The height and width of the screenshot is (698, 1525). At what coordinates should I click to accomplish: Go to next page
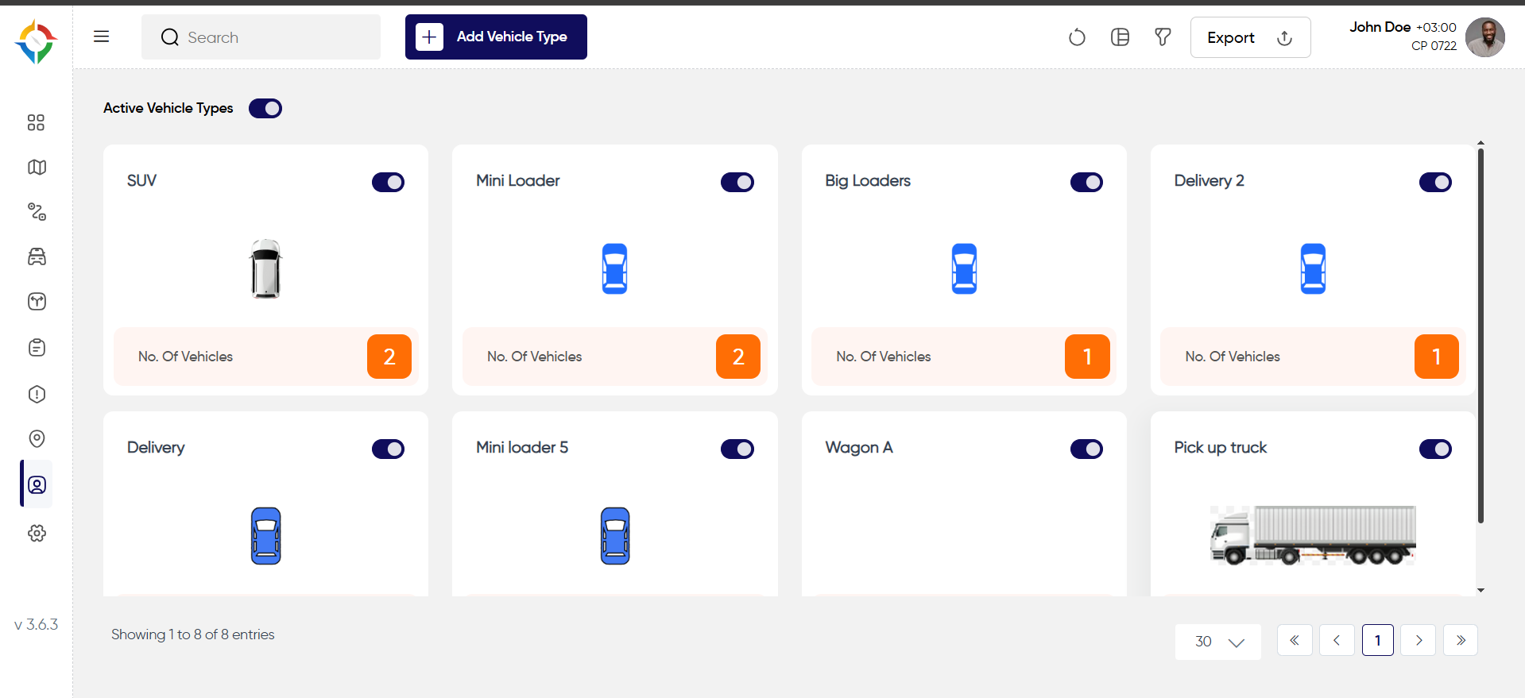(x=1419, y=640)
